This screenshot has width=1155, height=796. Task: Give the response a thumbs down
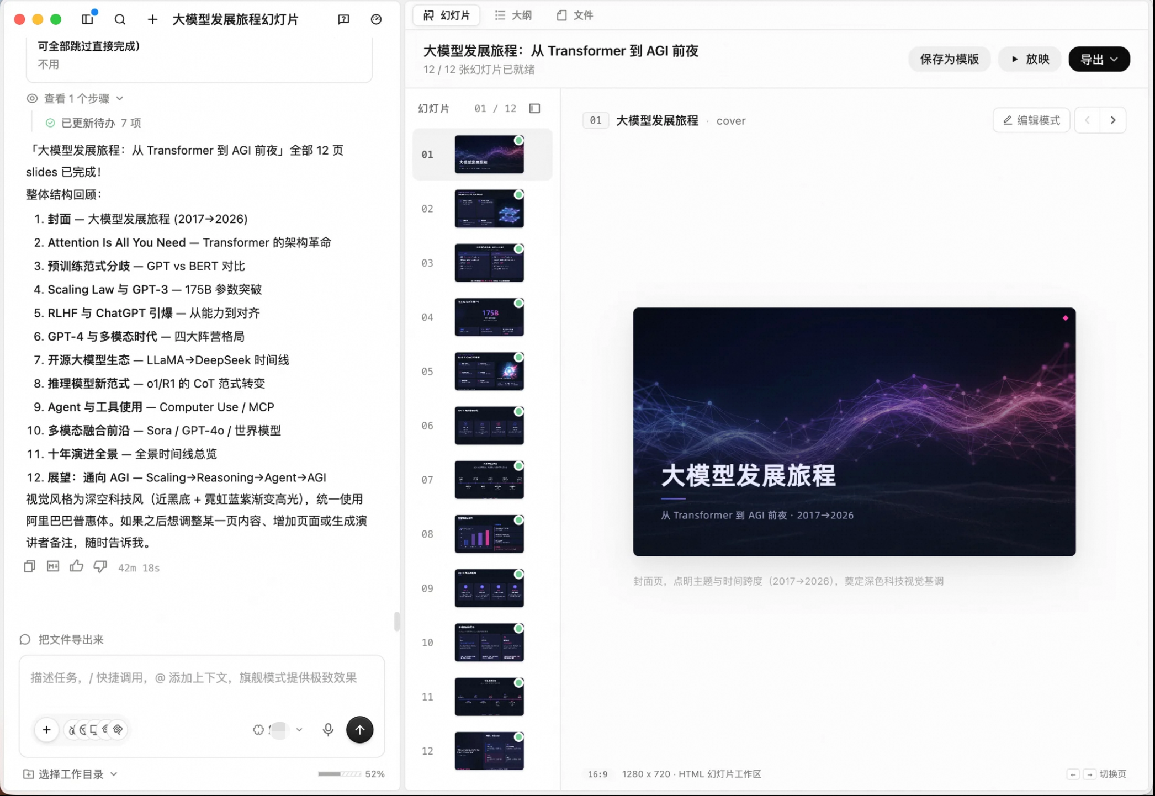[x=100, y=566]
